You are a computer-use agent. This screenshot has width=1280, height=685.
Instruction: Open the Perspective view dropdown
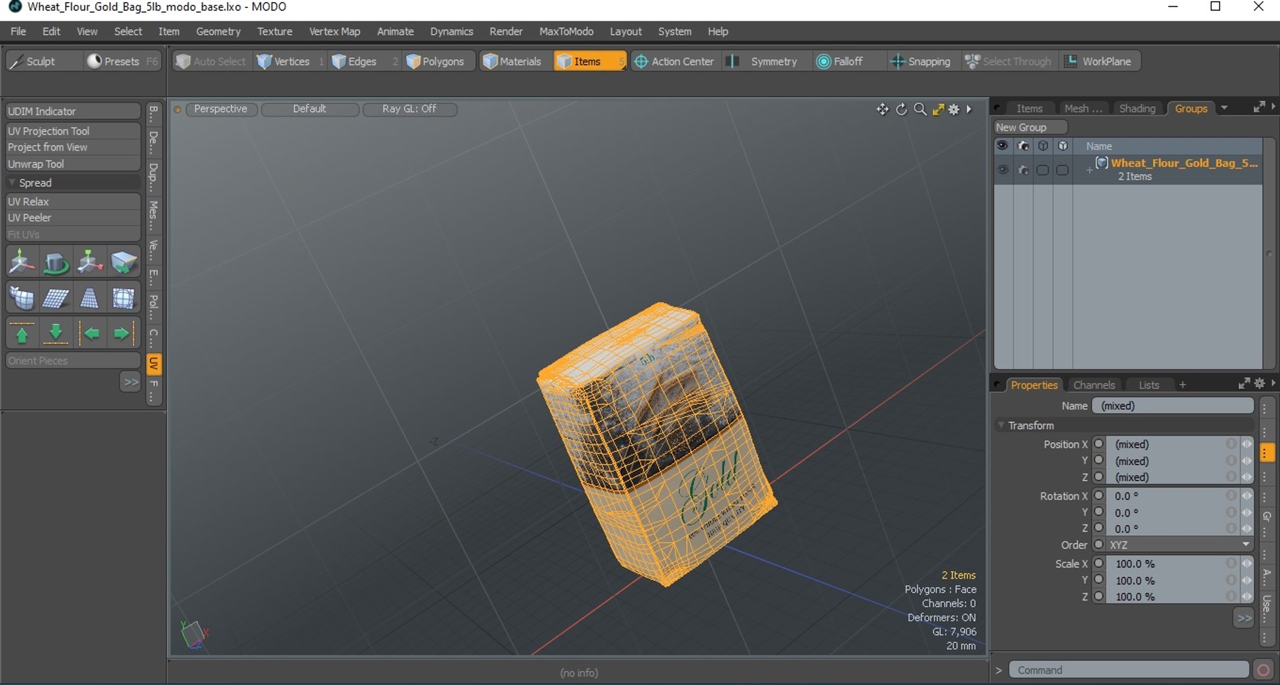[x=221, y=109]
